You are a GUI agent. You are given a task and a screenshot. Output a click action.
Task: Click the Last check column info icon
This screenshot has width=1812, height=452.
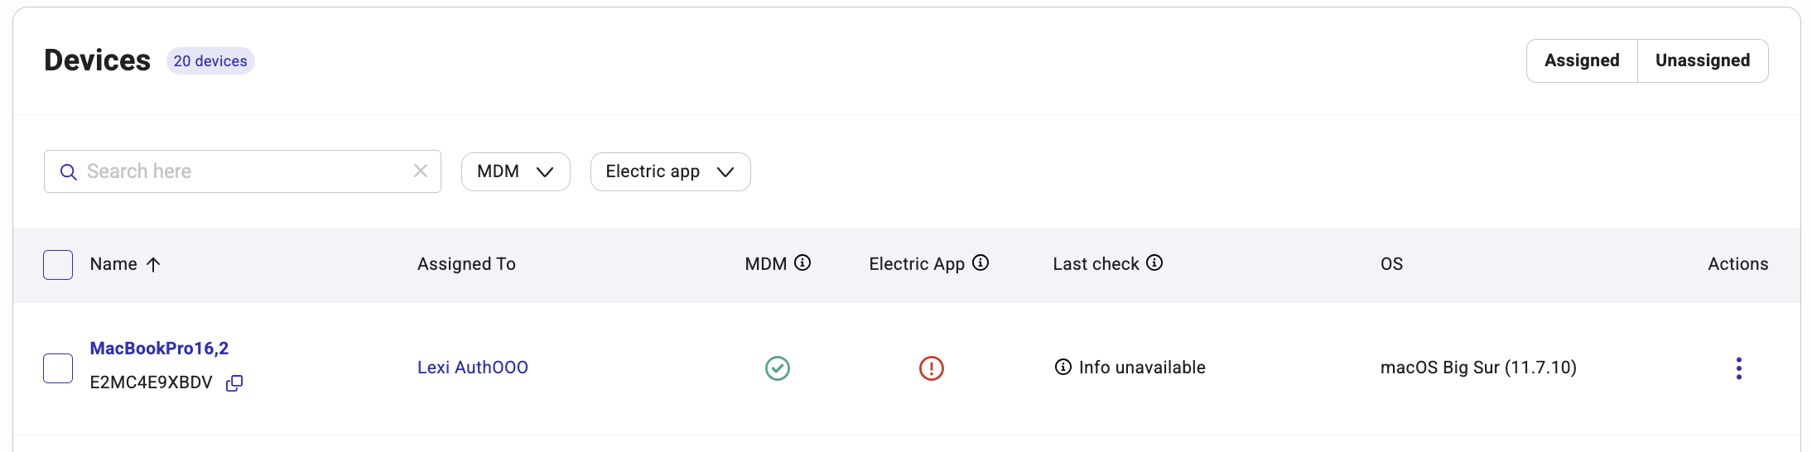click(x=1154, y=262)
